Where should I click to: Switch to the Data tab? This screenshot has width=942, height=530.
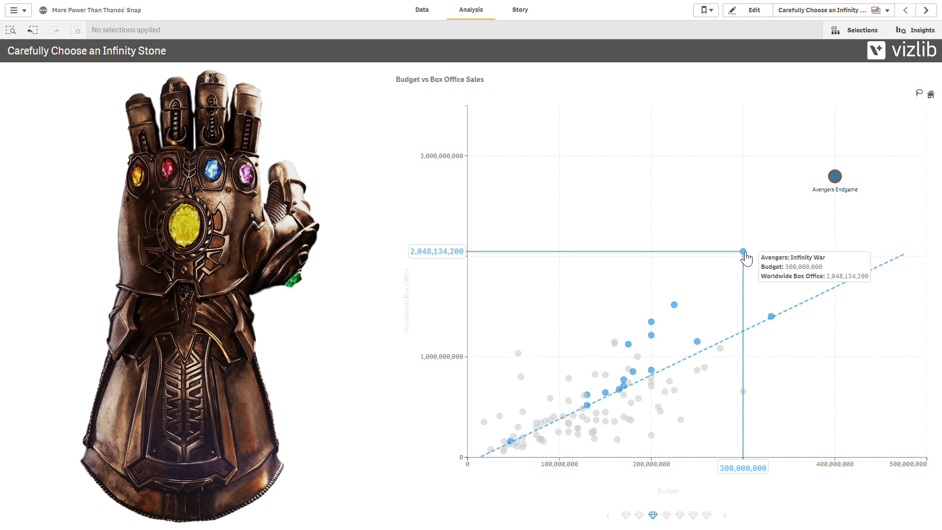[x=421, y=10]
